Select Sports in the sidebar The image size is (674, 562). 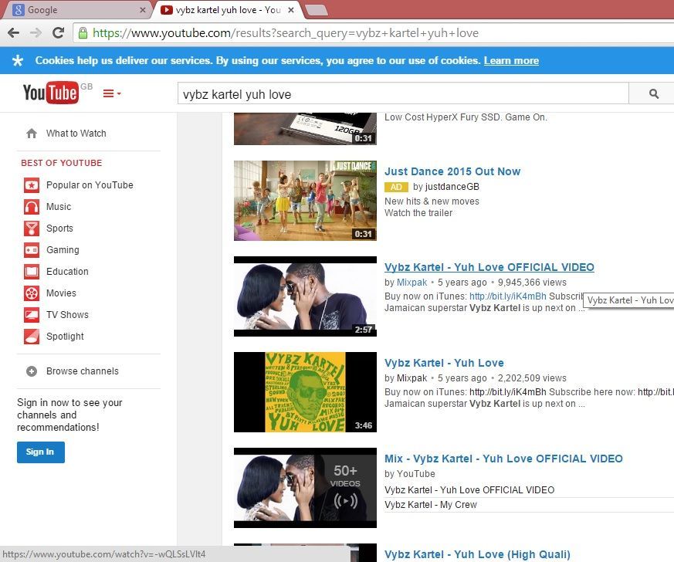pos(59,229)
